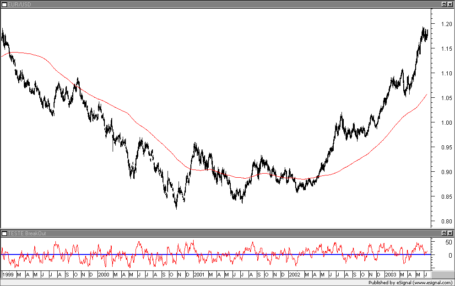Viewport: 455px width, 286px height.
Task: Click the EUR/USD title text
Action: 19,5
